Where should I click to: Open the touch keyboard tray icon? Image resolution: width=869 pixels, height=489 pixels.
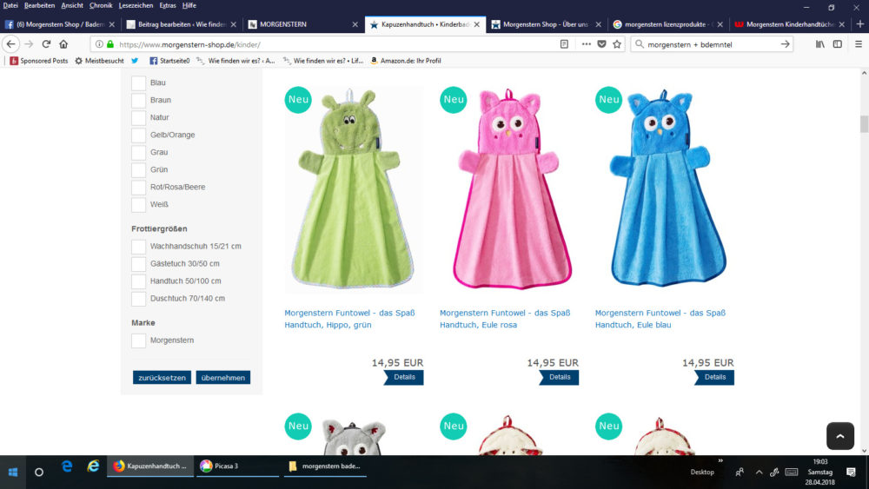792,472
